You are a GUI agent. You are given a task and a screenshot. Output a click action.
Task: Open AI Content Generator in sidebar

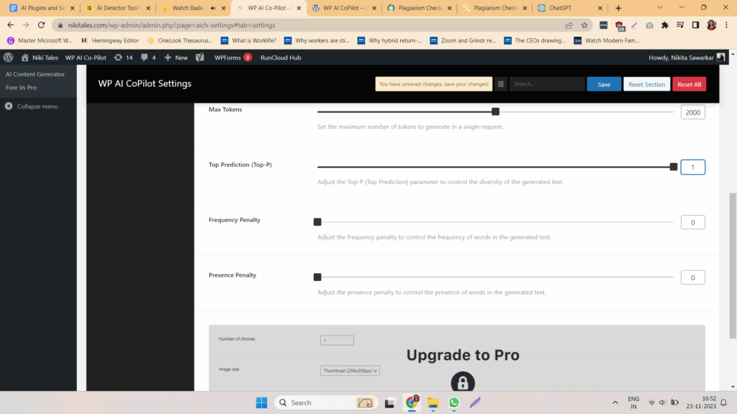click(35, 74)
